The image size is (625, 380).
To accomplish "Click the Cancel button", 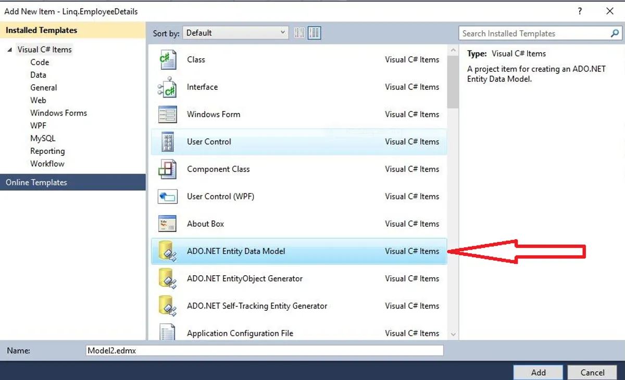I will [x=592, y=372].
